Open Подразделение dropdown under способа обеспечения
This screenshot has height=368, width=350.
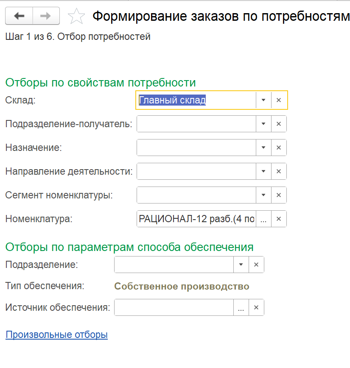[241, 264]
